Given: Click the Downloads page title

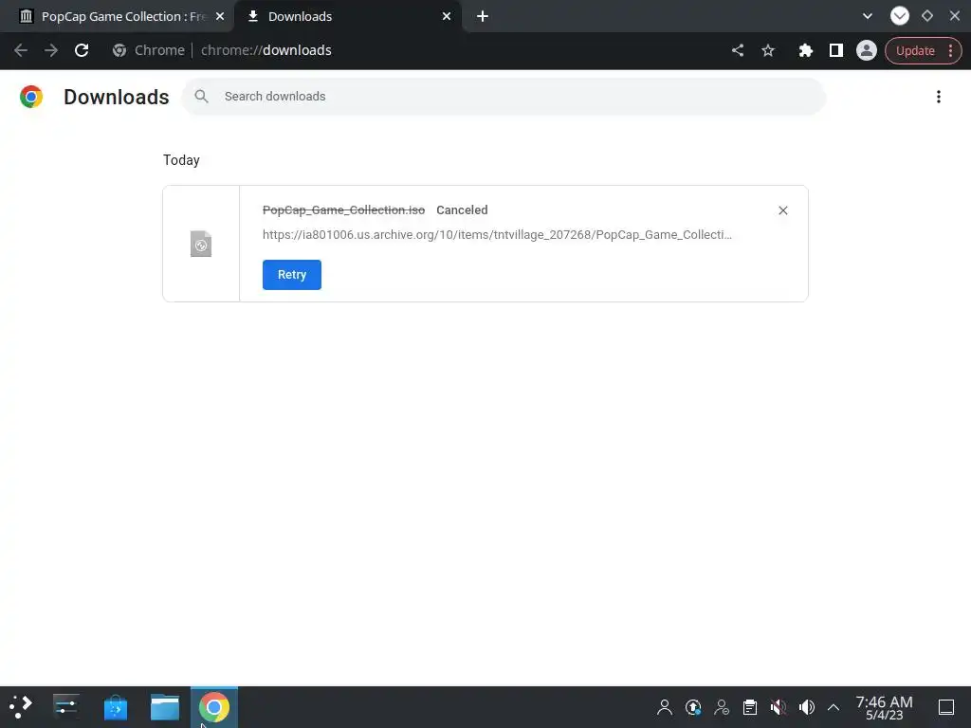Looking at the screenshot, I should point(117,98).
